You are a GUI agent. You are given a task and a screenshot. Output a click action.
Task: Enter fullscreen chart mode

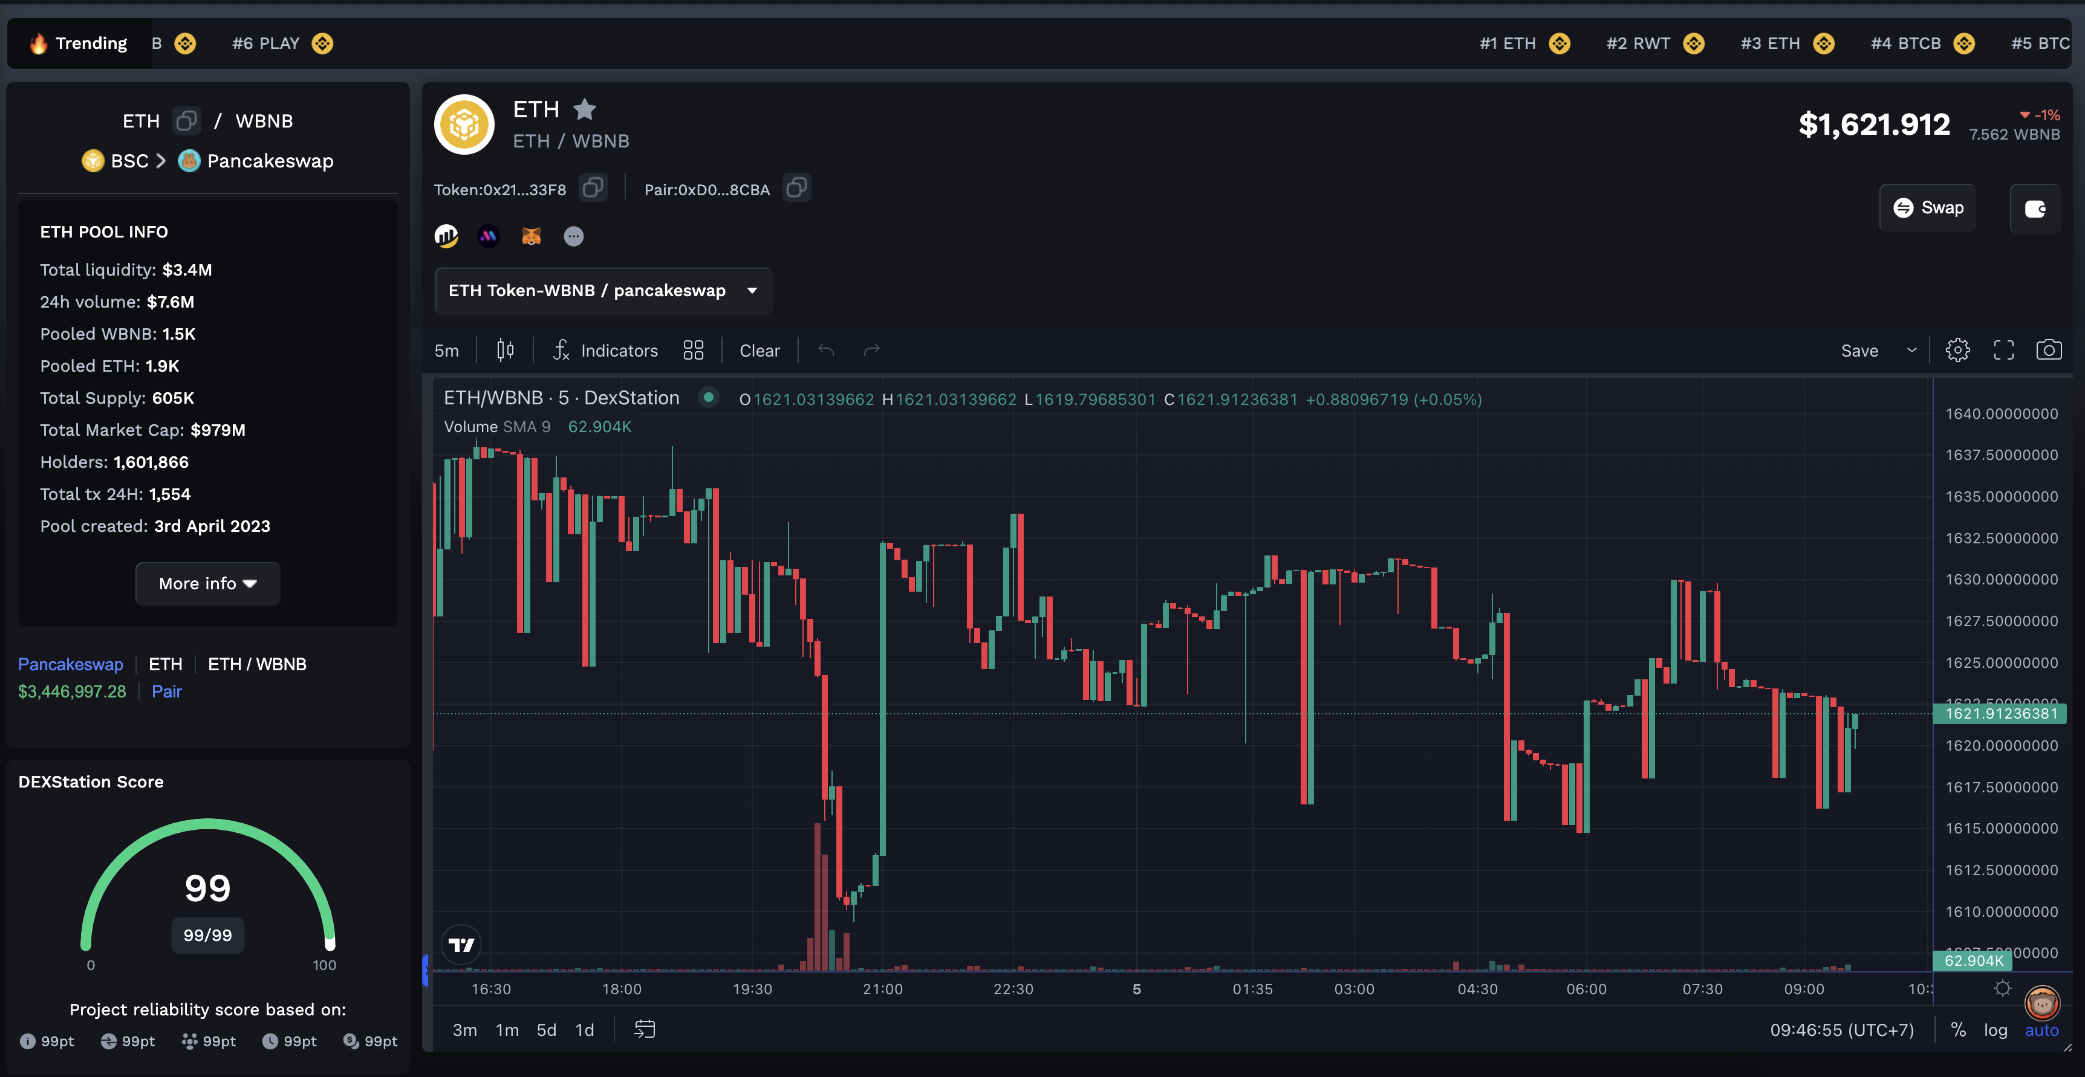tap(2003, 351)
